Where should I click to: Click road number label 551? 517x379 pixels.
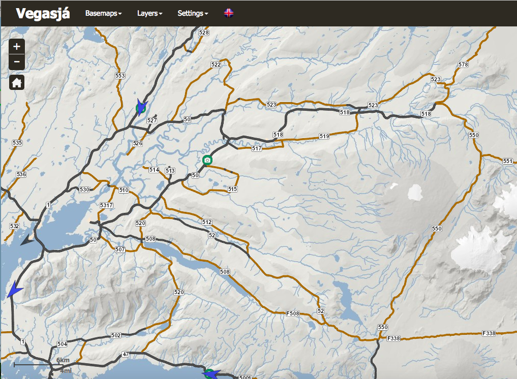(x=508, y=161)
